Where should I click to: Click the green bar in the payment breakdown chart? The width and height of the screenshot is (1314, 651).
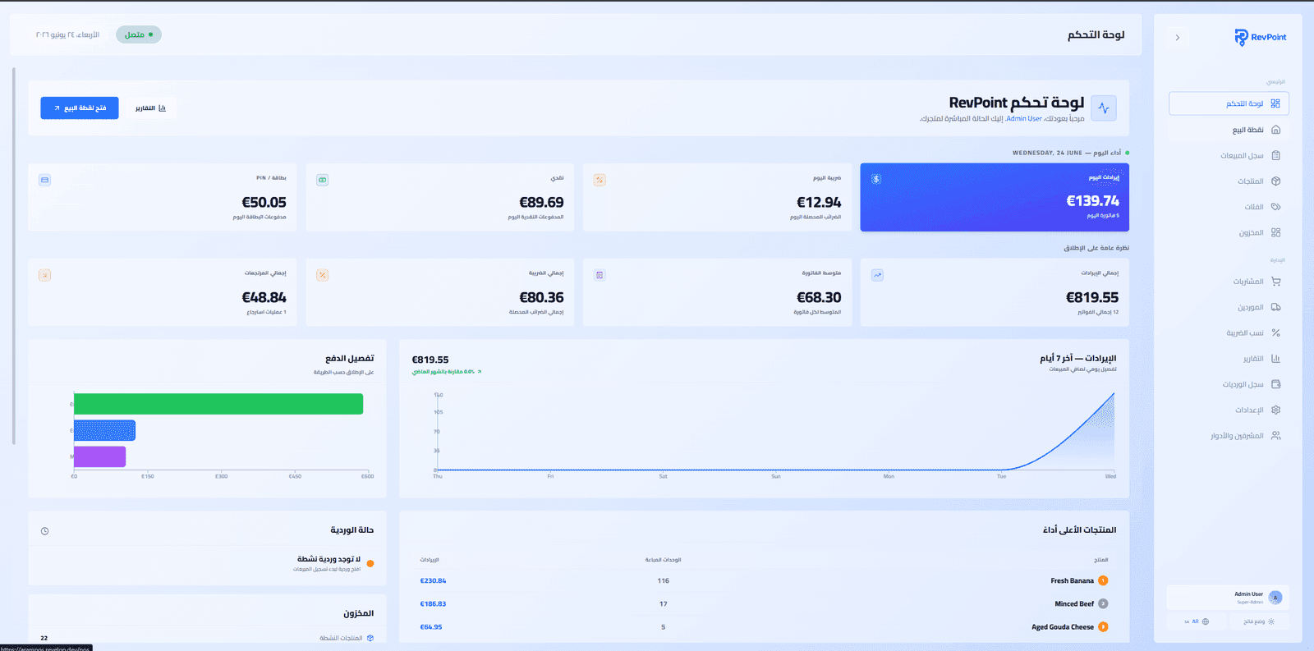(x=218, y=404)
